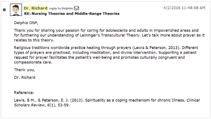Click the in-text citation (Lewis & Peterson, 2013)
The width and height of the screenshot is (211, 119).
pyautogui.click(x=156, y=48)
